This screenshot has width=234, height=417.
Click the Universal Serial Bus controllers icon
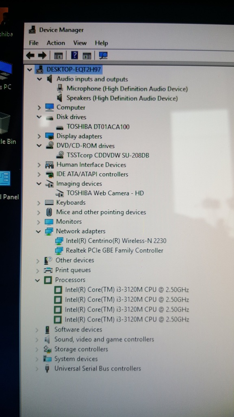47,369
